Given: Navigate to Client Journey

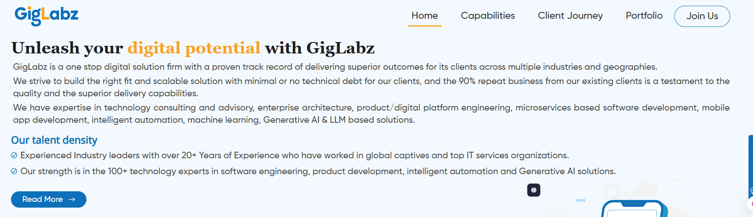Looking at the screenshot, I should (x=570, y=16).
